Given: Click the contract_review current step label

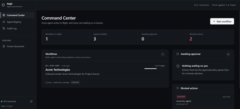Looking at the screenshot, I should pos(61,83).
